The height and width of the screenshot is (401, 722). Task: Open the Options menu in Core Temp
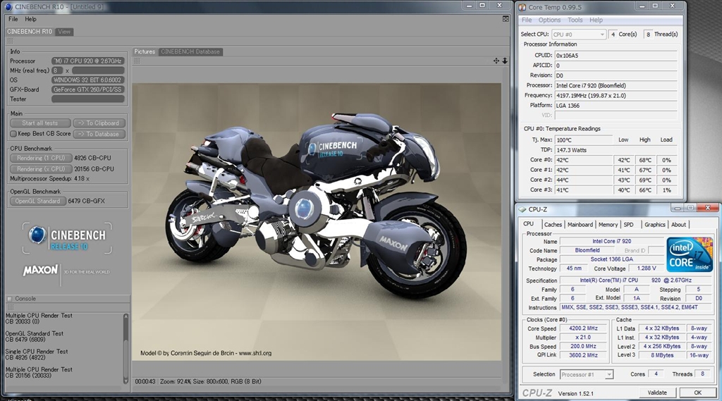(x=549, y=20)
